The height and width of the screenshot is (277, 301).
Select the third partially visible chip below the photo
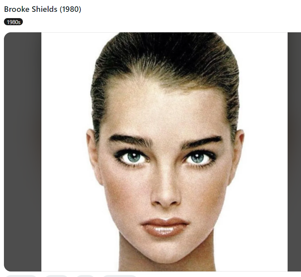[x=85, y=276]
